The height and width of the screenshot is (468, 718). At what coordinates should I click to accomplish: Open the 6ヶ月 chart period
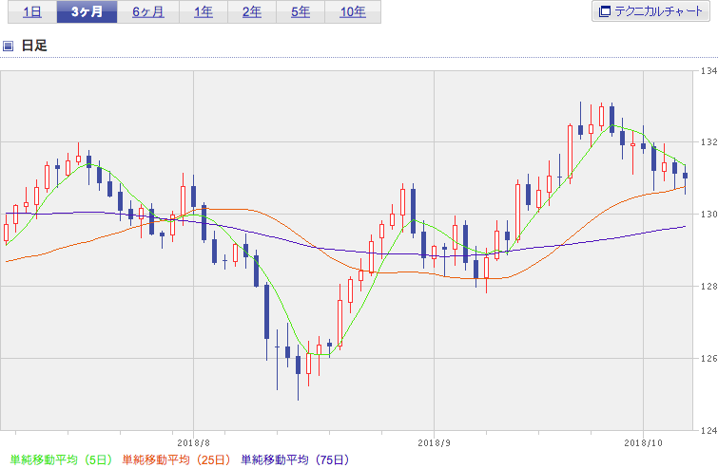coord(148,12)
